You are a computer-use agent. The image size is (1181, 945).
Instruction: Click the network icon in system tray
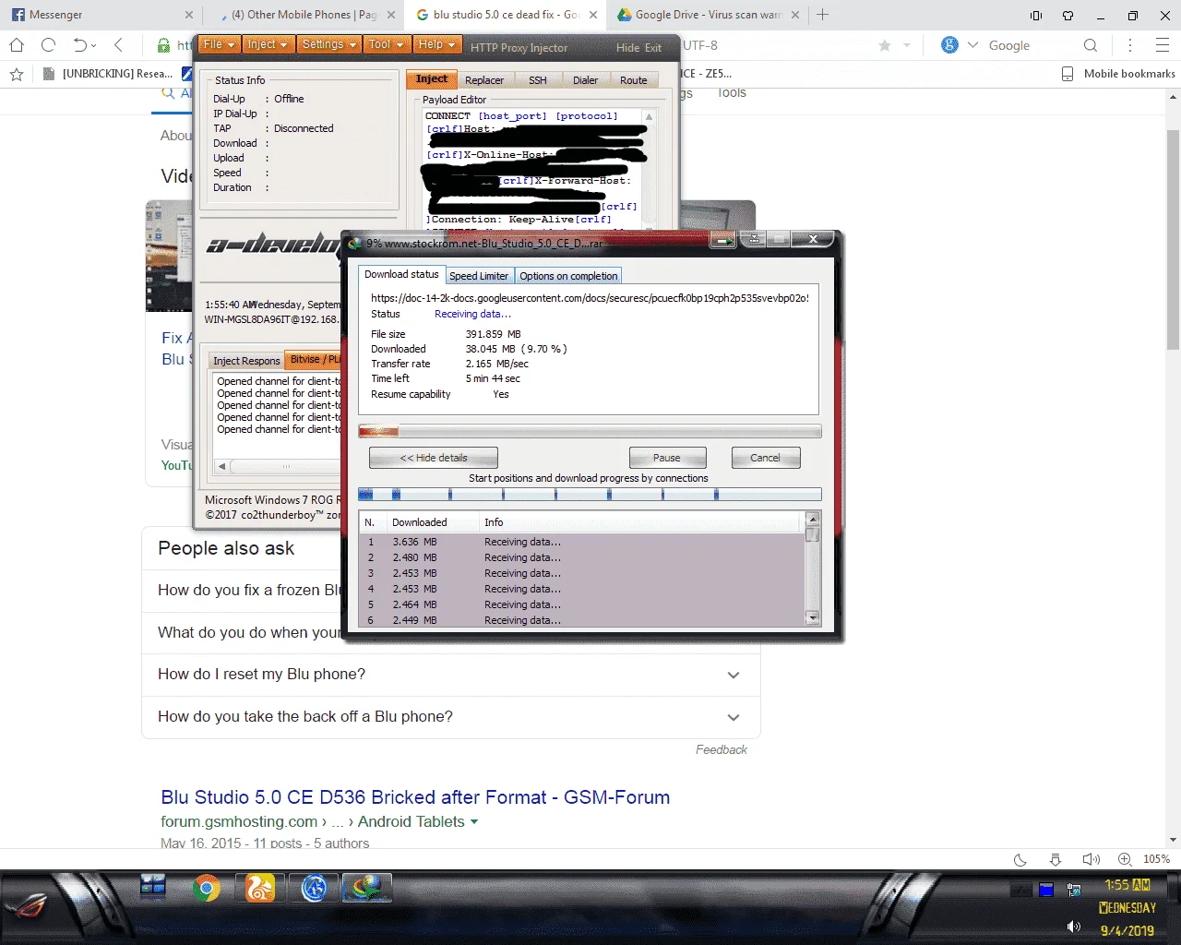(x=1073, y=891)
